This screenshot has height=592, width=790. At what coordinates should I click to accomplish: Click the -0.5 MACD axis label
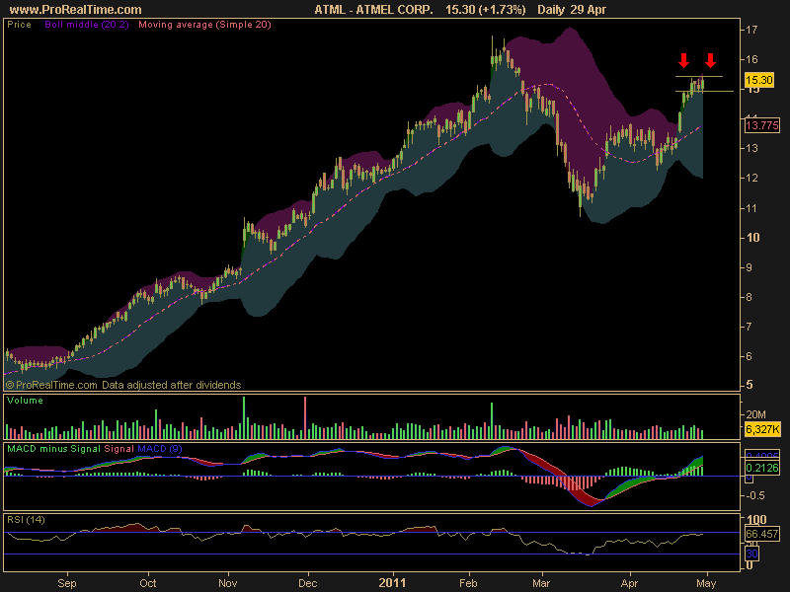(754, 496)
